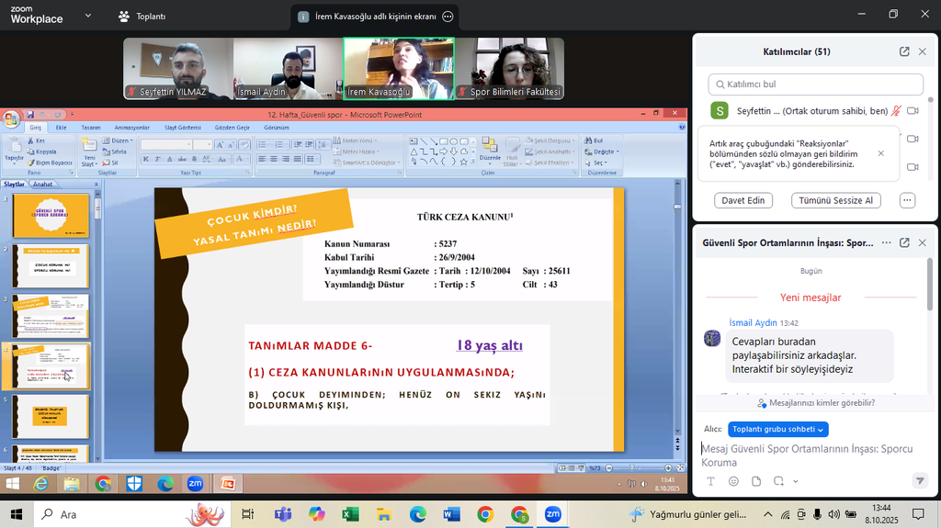Switch to the Toplantı tab

[142, 16]
